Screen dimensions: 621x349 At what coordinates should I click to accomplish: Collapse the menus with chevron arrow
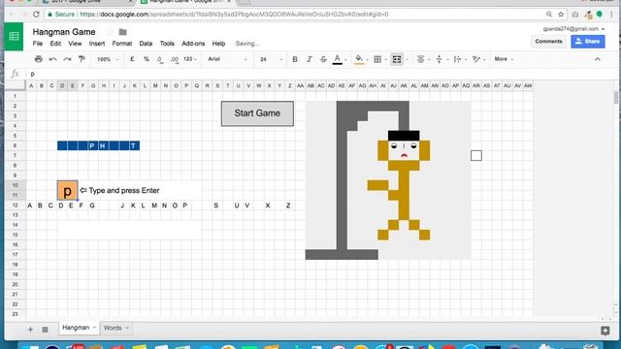(598, 59)
